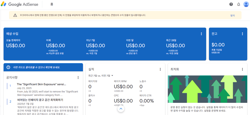250x115 pixels.
Task: Click the 최근 28일 earnings amount
Action: 175,46
